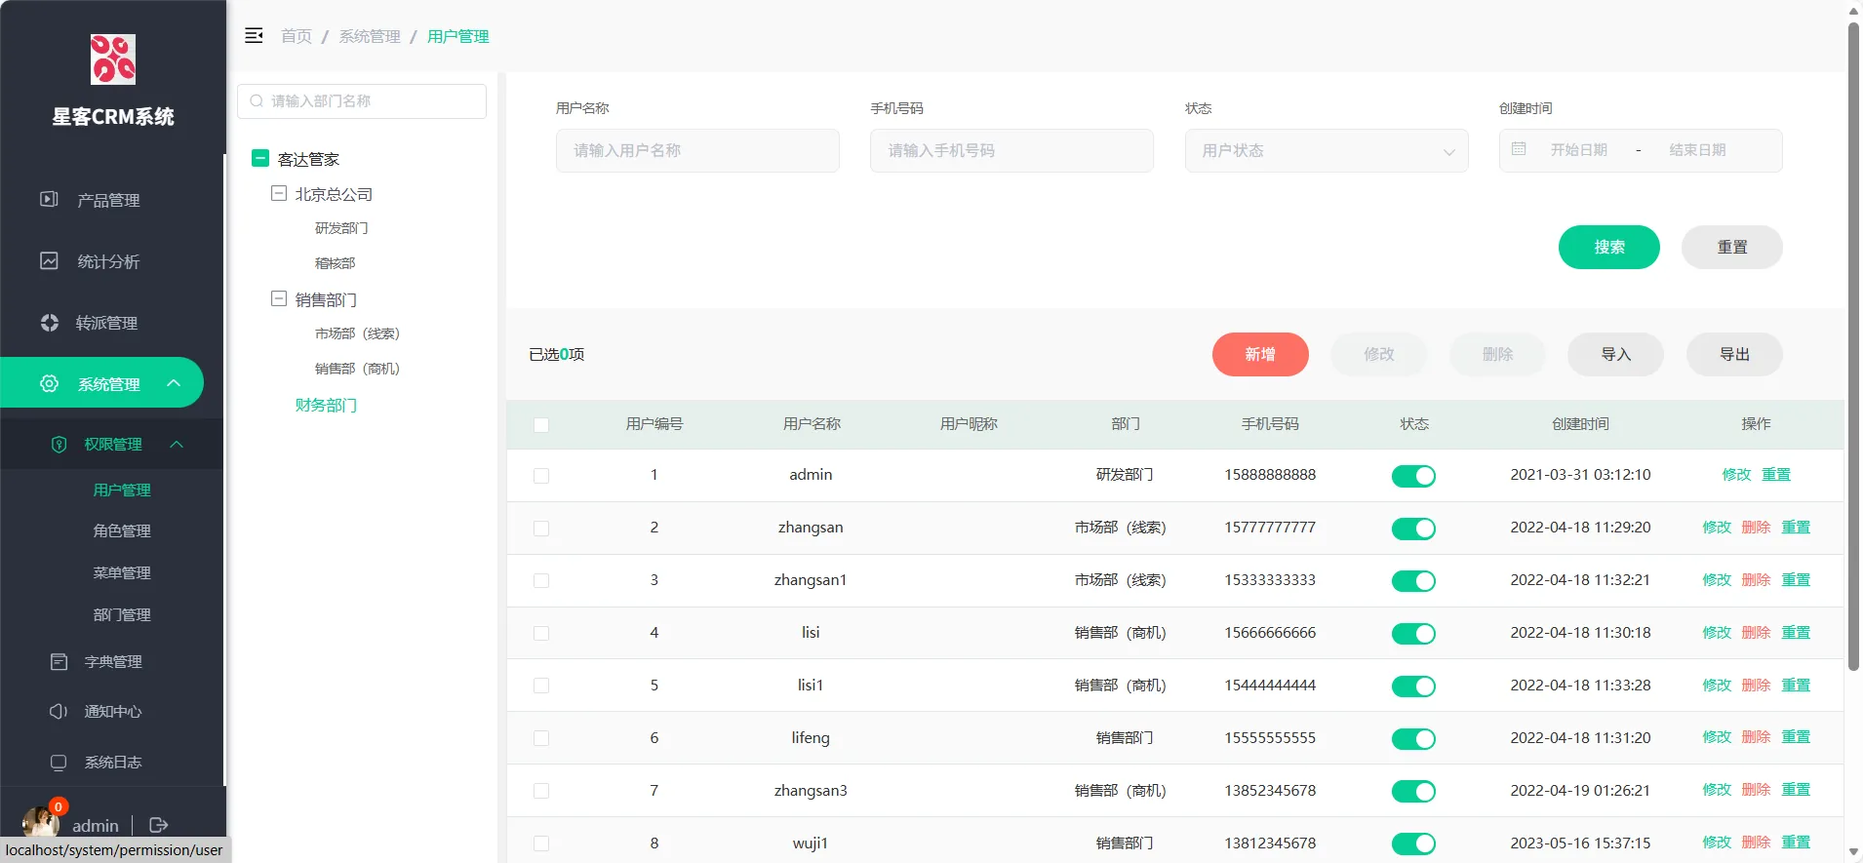Click the calendar icon in date range field
Image resolution: width=1863 pixels, height=863 pixels.
pos(1519,149)
